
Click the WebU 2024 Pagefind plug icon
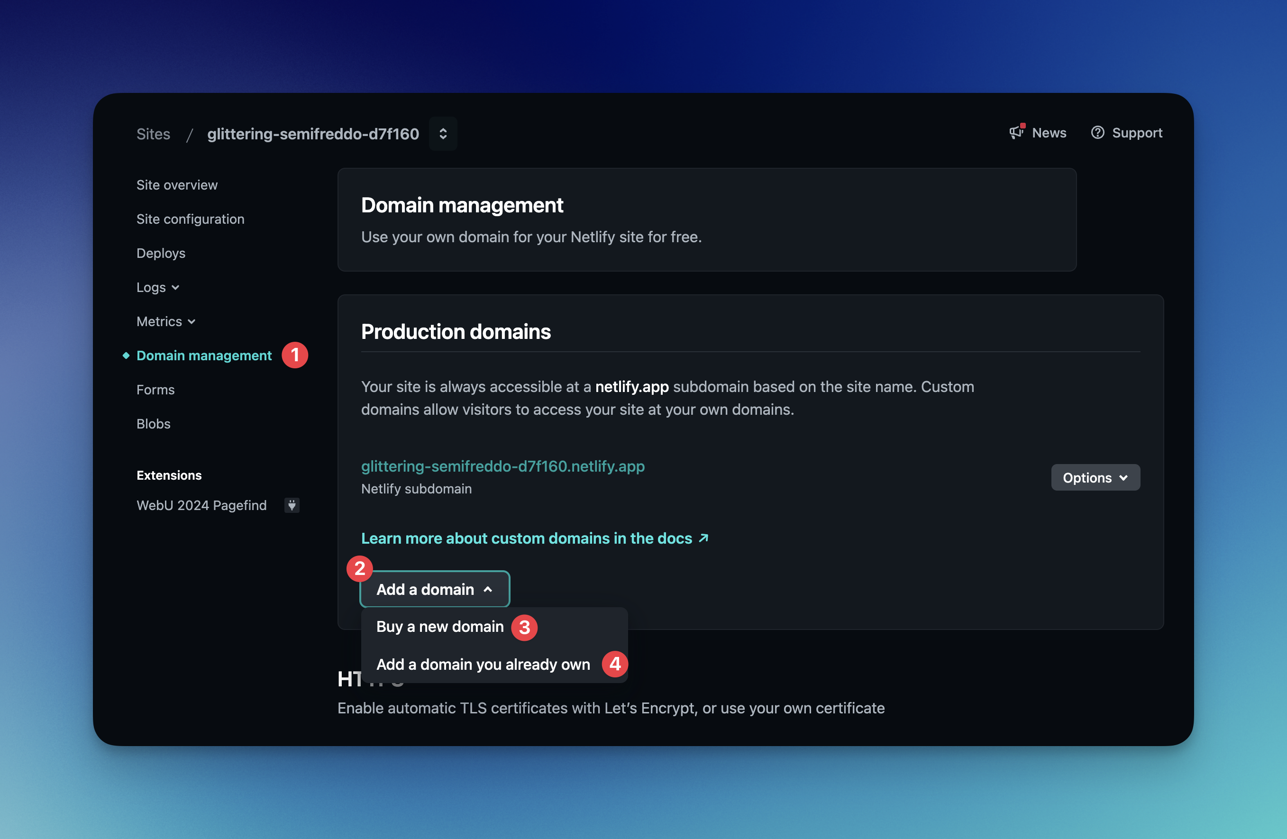click(x=292, y=505)
